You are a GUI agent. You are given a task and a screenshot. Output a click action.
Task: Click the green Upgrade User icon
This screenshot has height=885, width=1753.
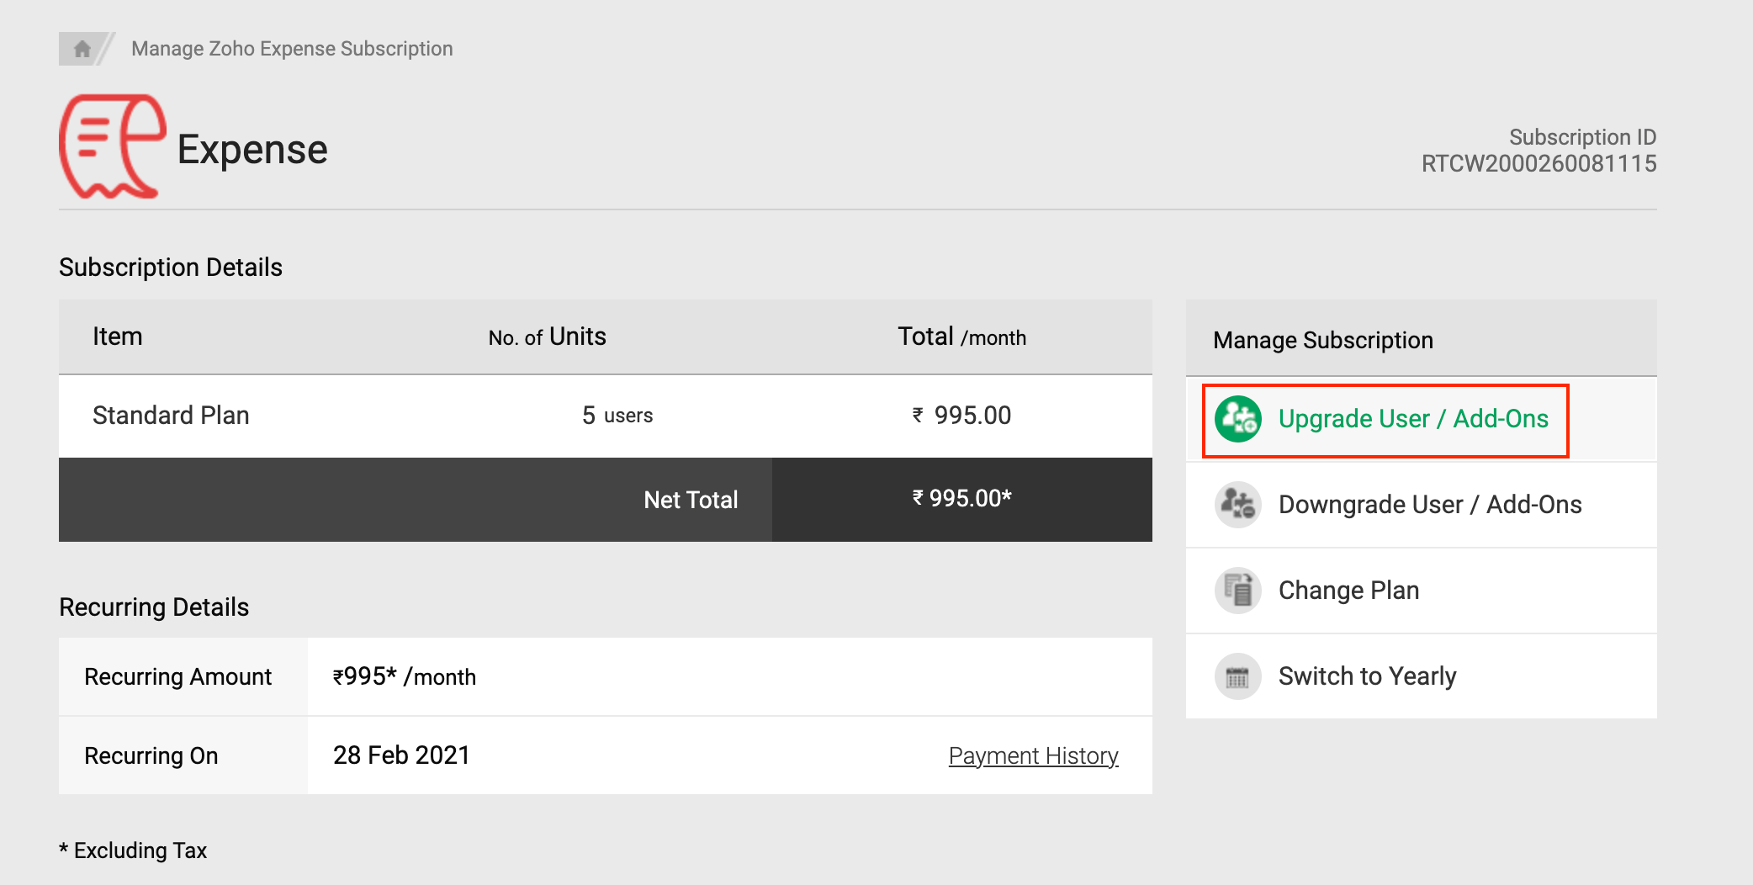click(x=1237, y=419)
